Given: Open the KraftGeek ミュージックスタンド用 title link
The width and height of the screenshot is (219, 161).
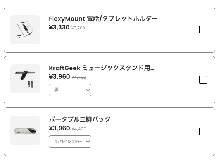Looking at the screenshot, I should 102,68.
